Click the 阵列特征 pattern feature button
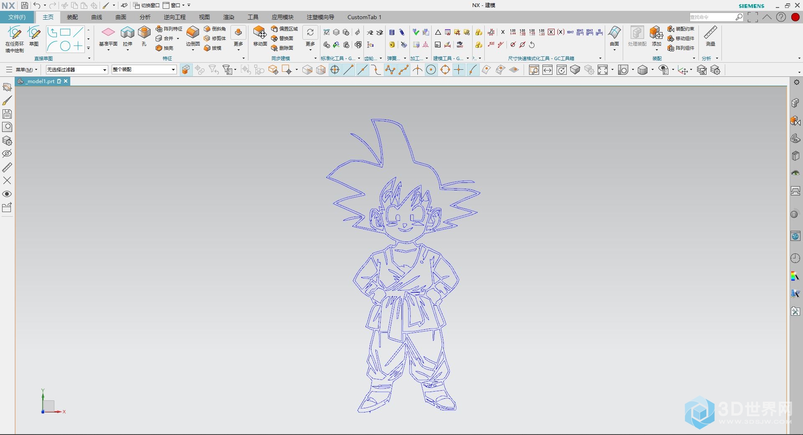This screenshot has height=435, width=803. 169,29
